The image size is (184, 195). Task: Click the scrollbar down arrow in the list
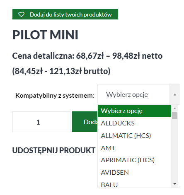point(174,184)
